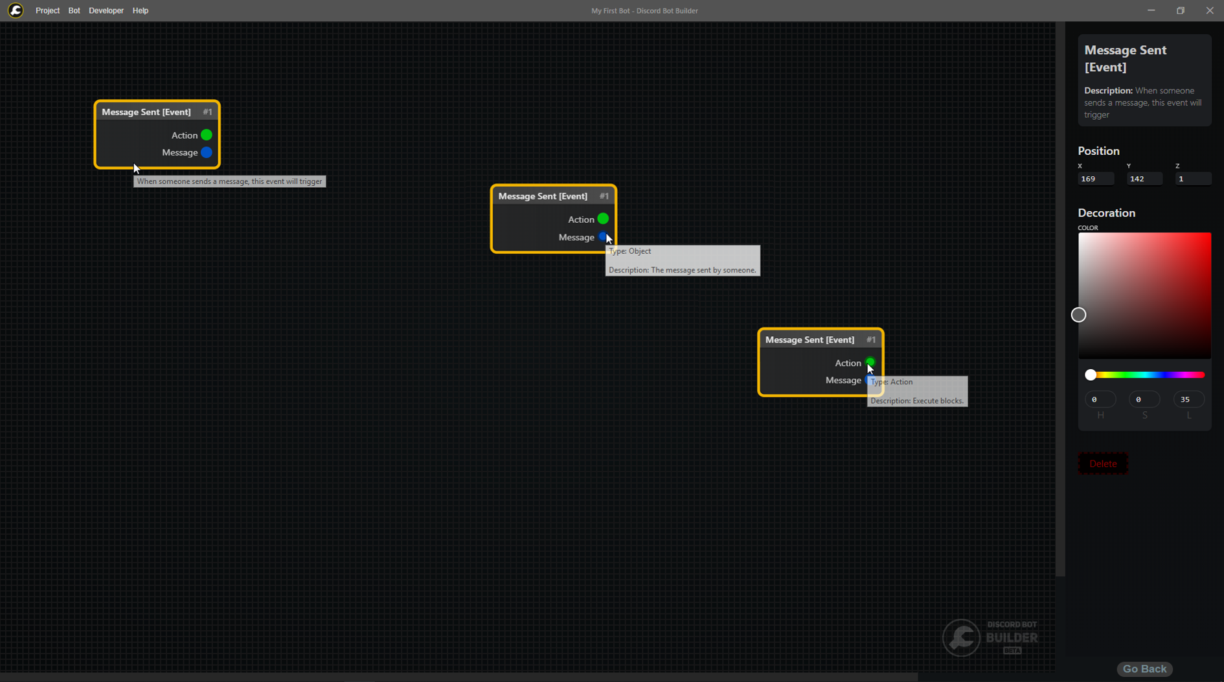The image size is (1224, 682).
Task: Select middle Message Sent [Event] node title
Action: click(543, 196)
